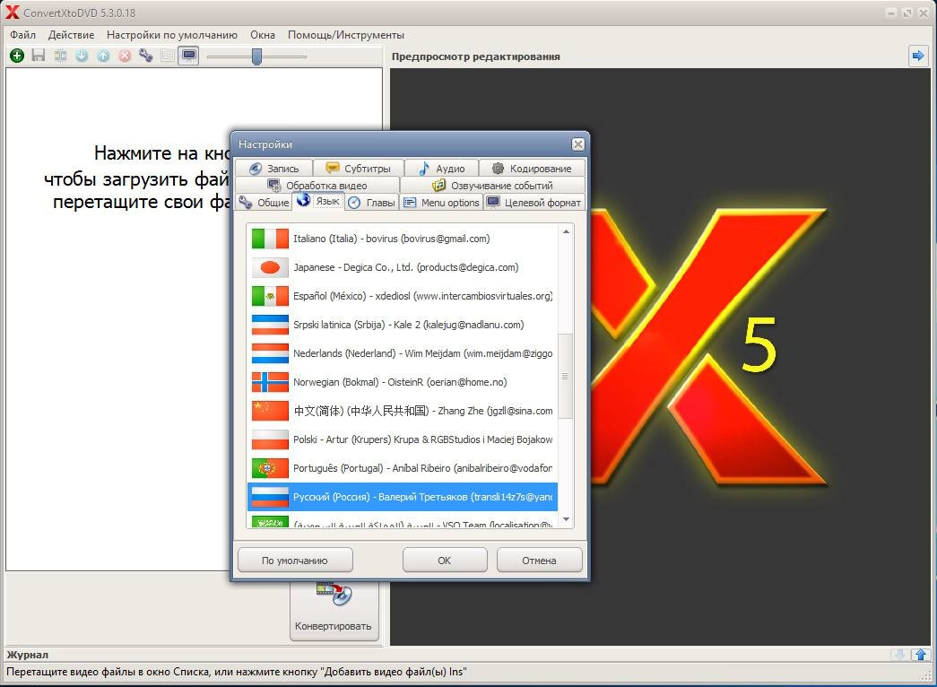Click the Конвертировать button
Viewport: 937px width, 687px height.
[x=334, y=610]
